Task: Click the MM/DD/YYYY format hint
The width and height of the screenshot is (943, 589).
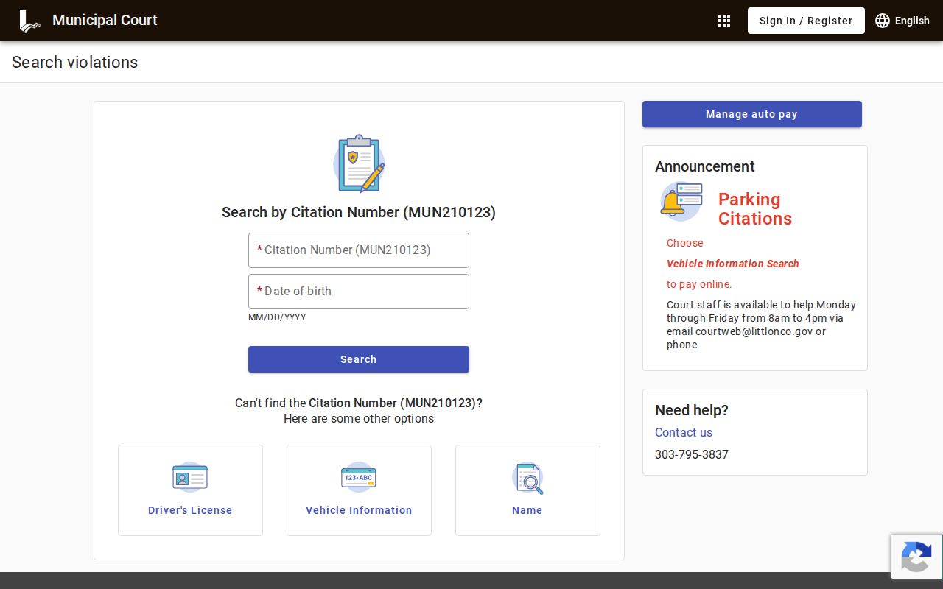Action: 277,317
